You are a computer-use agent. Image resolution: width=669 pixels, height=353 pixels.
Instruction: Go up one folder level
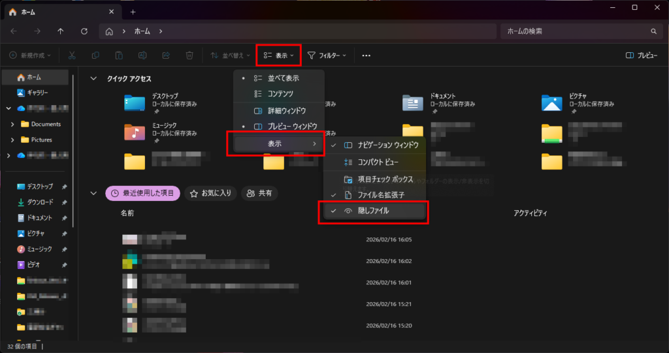pyautogui.click(x=61, y=31)
